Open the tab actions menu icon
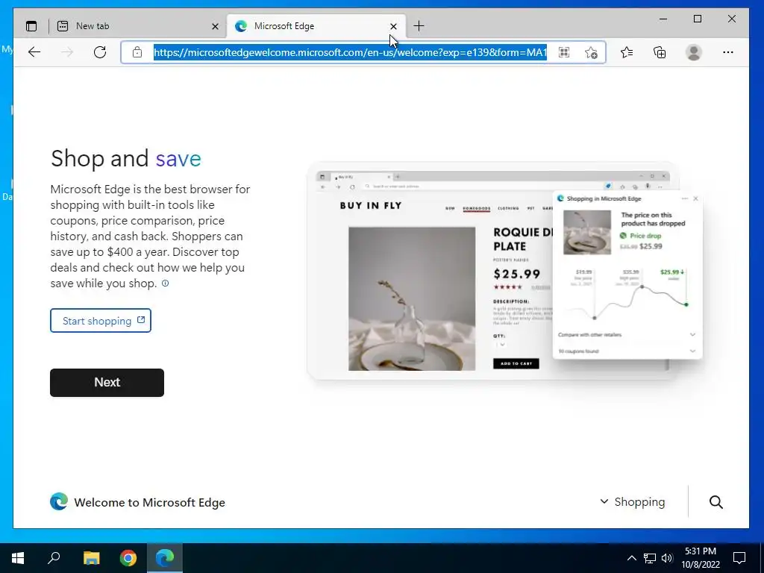 31,26
